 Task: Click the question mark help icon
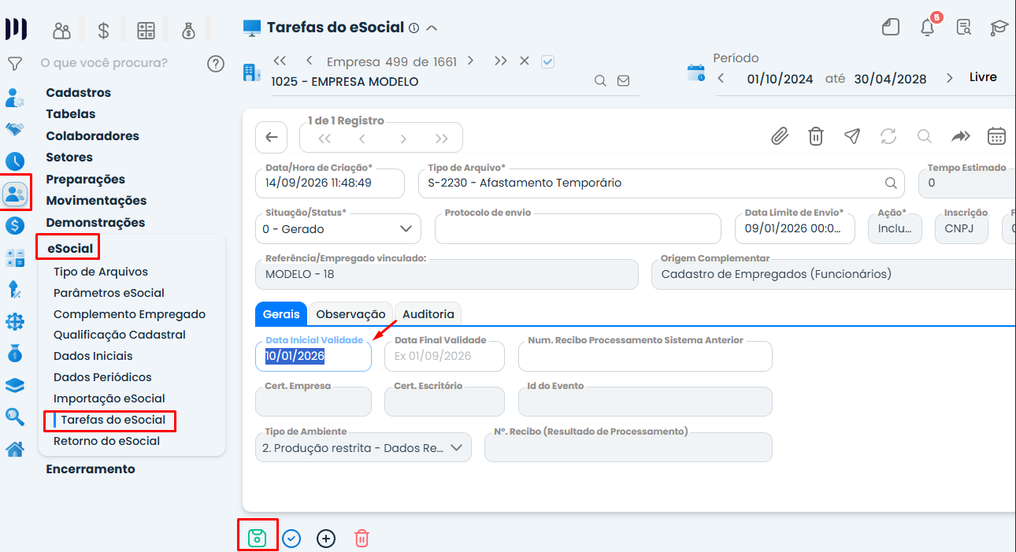(216, 64)
